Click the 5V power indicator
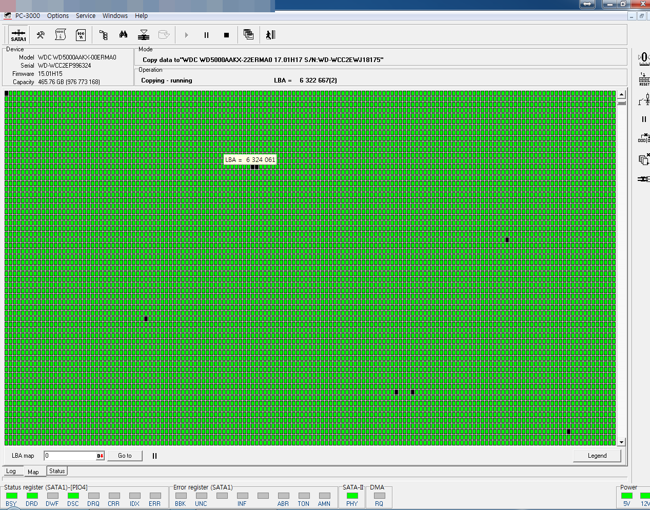This screenshot has width=650, height=510. (626, 496)
